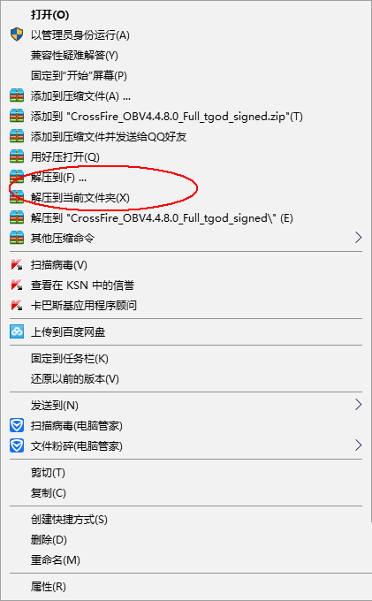Click the HaoZip icon next to 用好压打开(Q)
This screenshot has height=601, width=372.
click(x=17, y=156)
